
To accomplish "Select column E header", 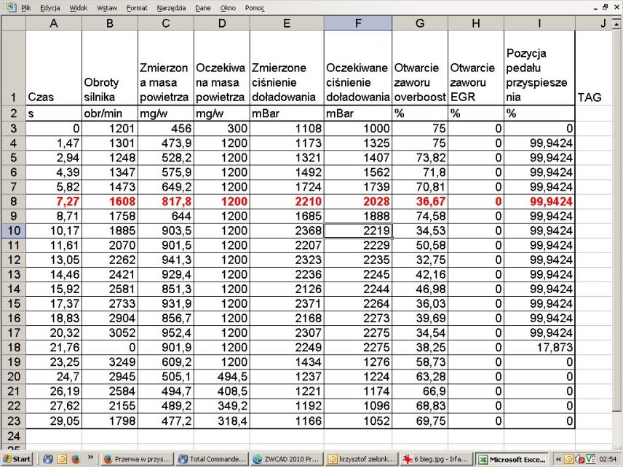I will click(x=287, y=23).
